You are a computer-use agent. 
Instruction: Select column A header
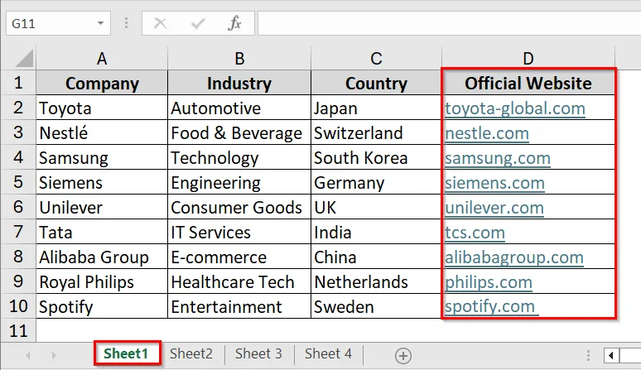coord(102,59)
